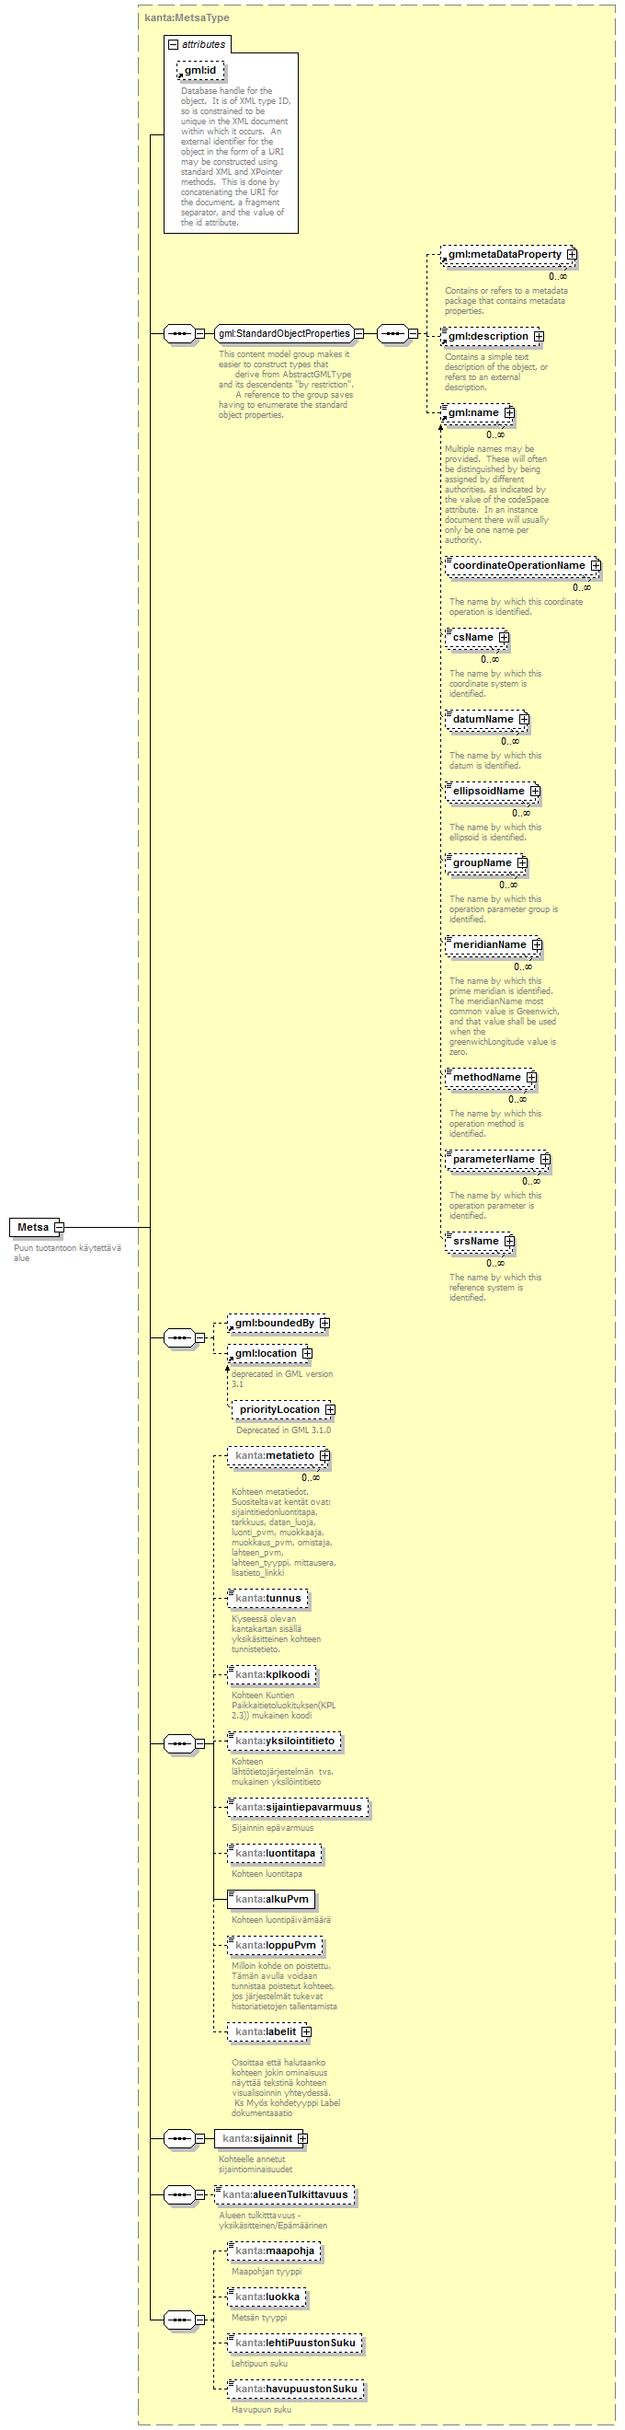Expand srsName element

click(509, 1242)
